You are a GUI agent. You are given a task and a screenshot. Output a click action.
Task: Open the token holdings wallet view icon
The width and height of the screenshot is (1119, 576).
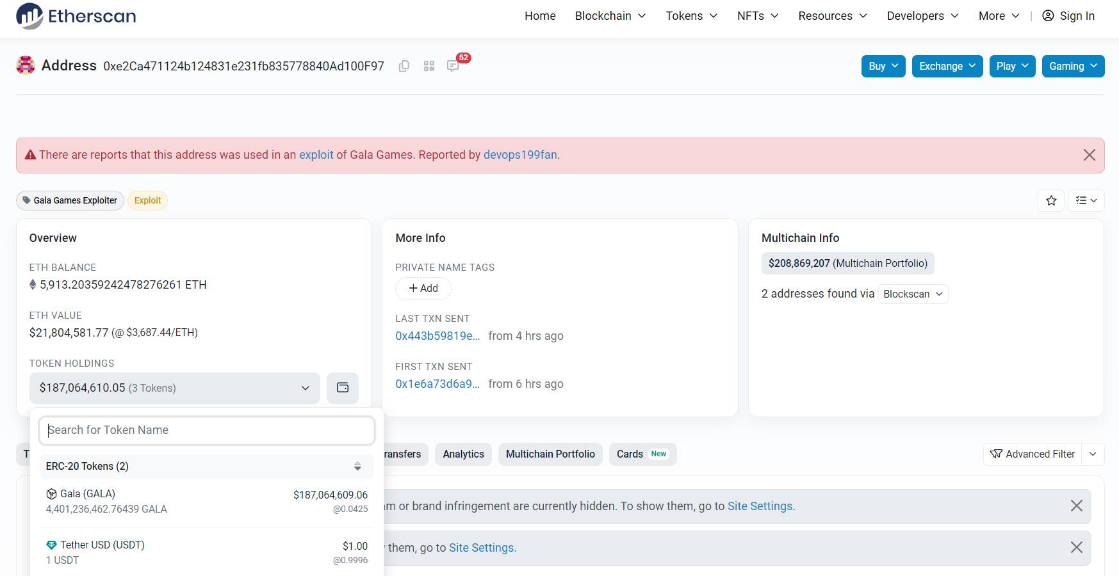[x=343, y=388]
